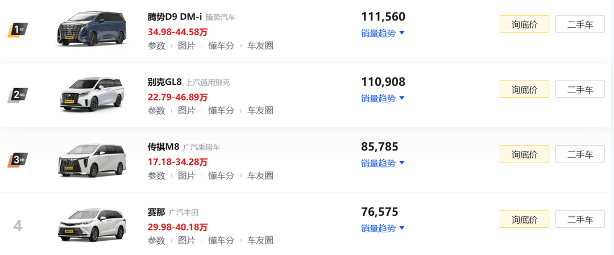This screenshot has width=614, height=255.
Task: Click 二手车 for 别克GL8
Action: 580,89
